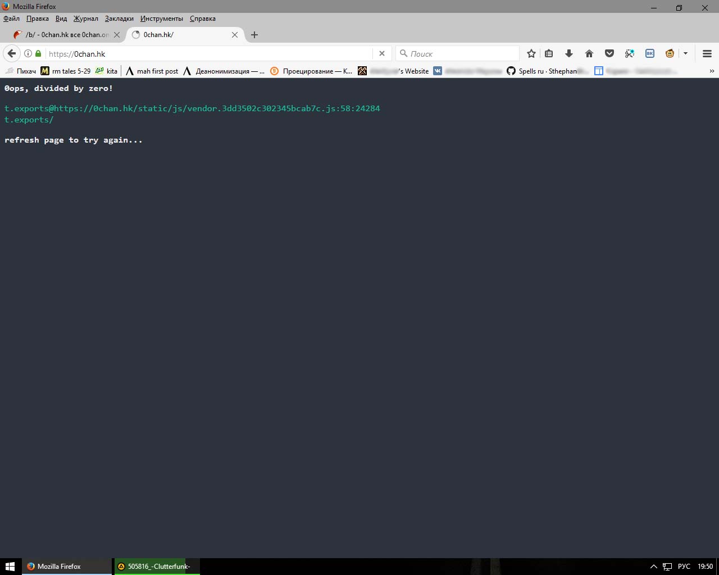Screen dimensions: 719x575
Task: Change the РУС input language
Action: coord(684,567)
